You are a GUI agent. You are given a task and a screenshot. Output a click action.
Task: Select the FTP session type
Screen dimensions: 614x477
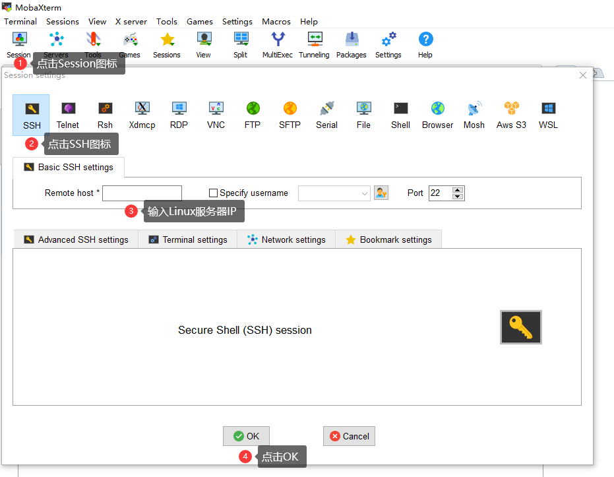[253, 115]
